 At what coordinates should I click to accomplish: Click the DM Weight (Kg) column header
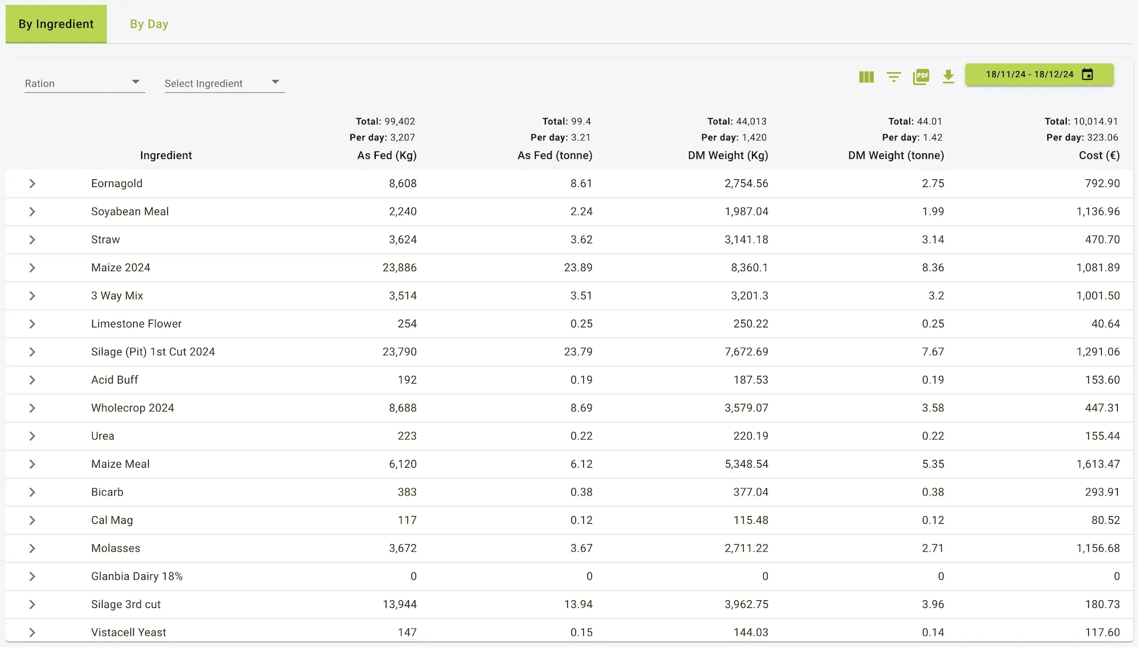[728, 155]
